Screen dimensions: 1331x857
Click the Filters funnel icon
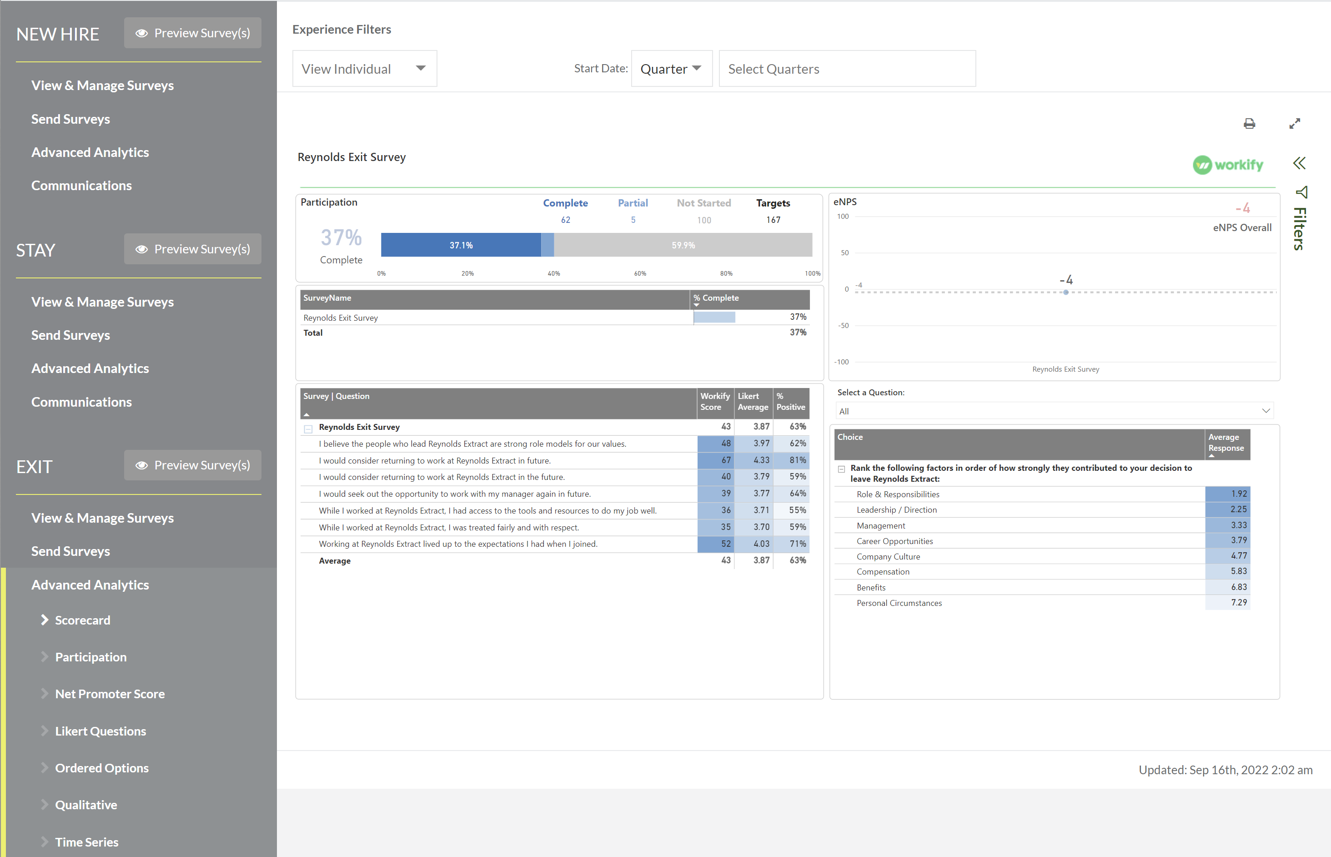pyautogui.click(x=1301, y=192)
